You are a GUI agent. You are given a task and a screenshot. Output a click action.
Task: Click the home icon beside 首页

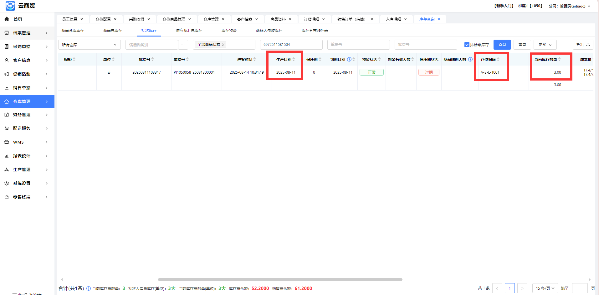point(7,19)
